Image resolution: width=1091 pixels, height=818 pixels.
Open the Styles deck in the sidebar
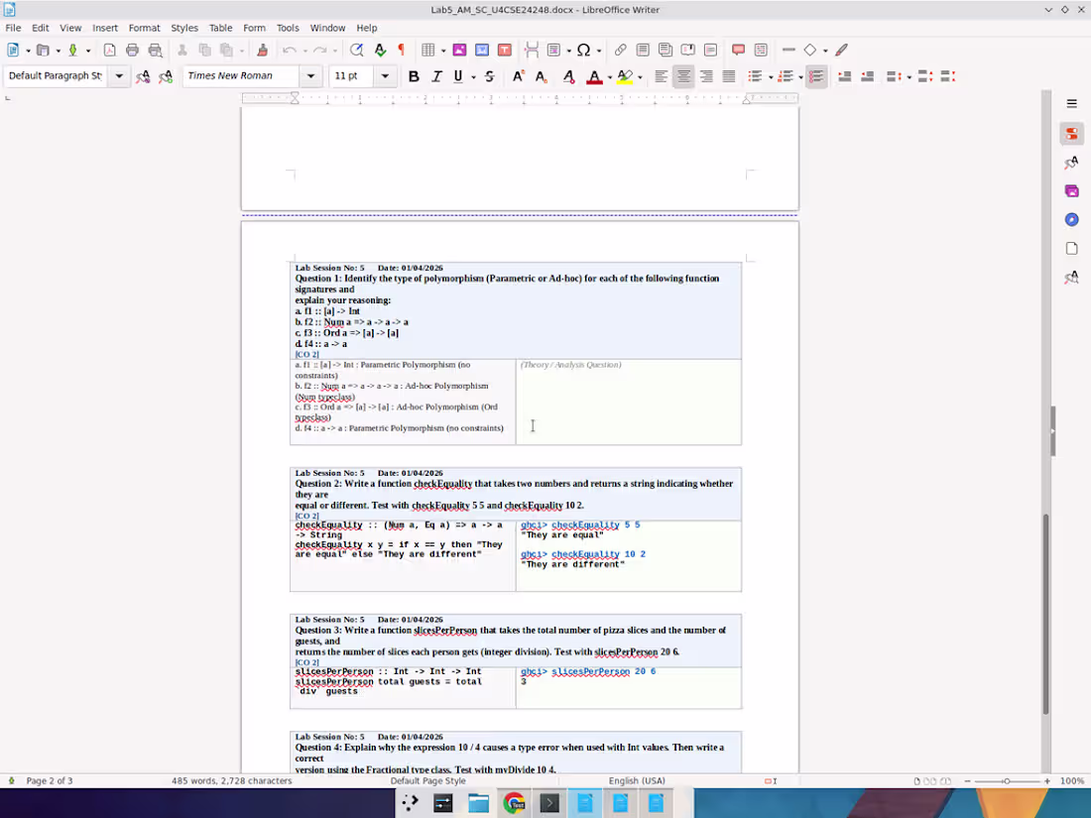point(1072,163)
